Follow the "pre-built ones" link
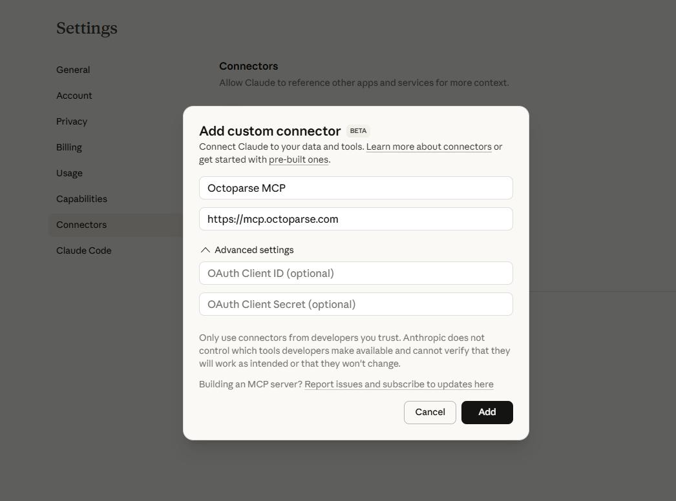 [x=299, y=159]
